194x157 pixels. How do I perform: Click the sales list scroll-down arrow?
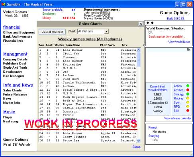click(x=139, y=141)
